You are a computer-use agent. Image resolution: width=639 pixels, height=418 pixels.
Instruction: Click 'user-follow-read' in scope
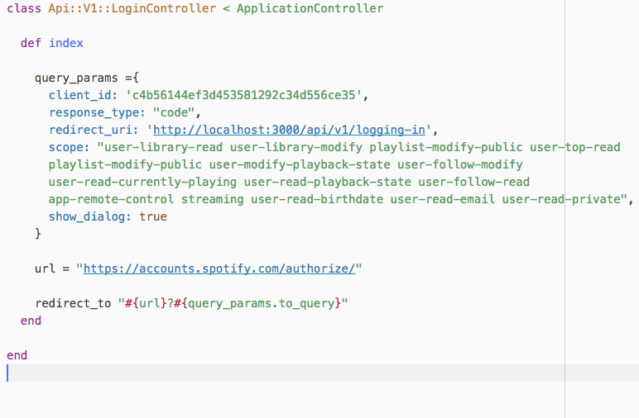[x=474, y=182]
